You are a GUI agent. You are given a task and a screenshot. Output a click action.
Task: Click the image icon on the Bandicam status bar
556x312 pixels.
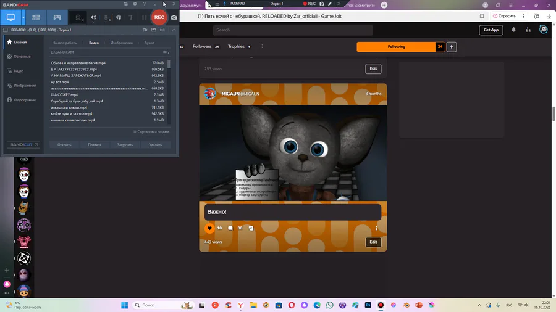[x=154, y=30]
